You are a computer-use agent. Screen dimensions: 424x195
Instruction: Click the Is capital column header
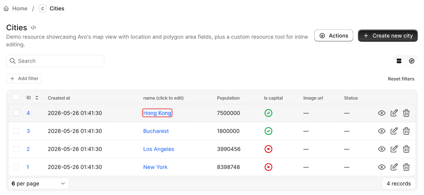click(273, 98)
